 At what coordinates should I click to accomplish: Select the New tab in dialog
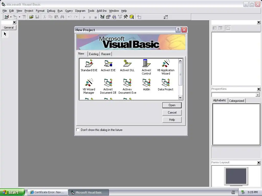pyautogui.click(x=81, y=54)
